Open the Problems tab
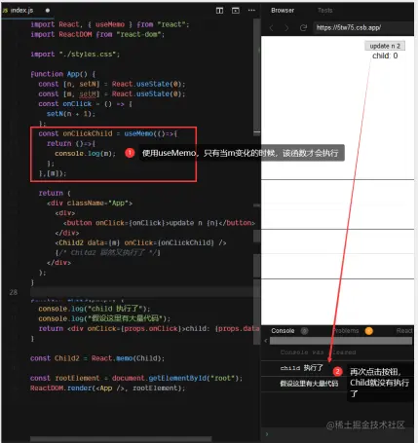418x443 pixels. 346,331
